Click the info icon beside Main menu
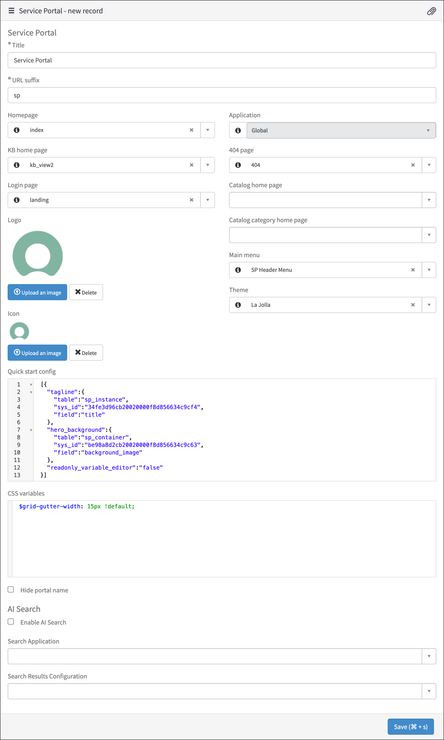This screenshot has width=444, height=740. 238,270
